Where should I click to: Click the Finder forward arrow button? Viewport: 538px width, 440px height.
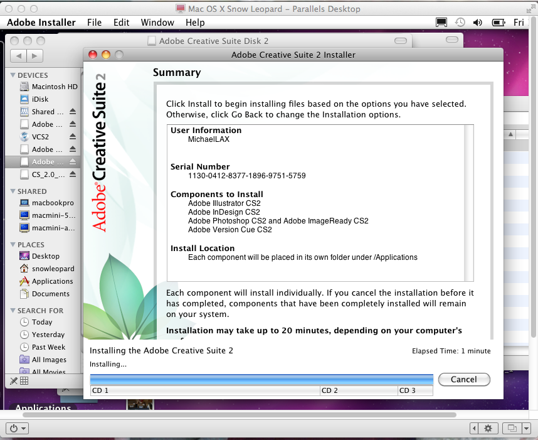click(x=34, y=56)
